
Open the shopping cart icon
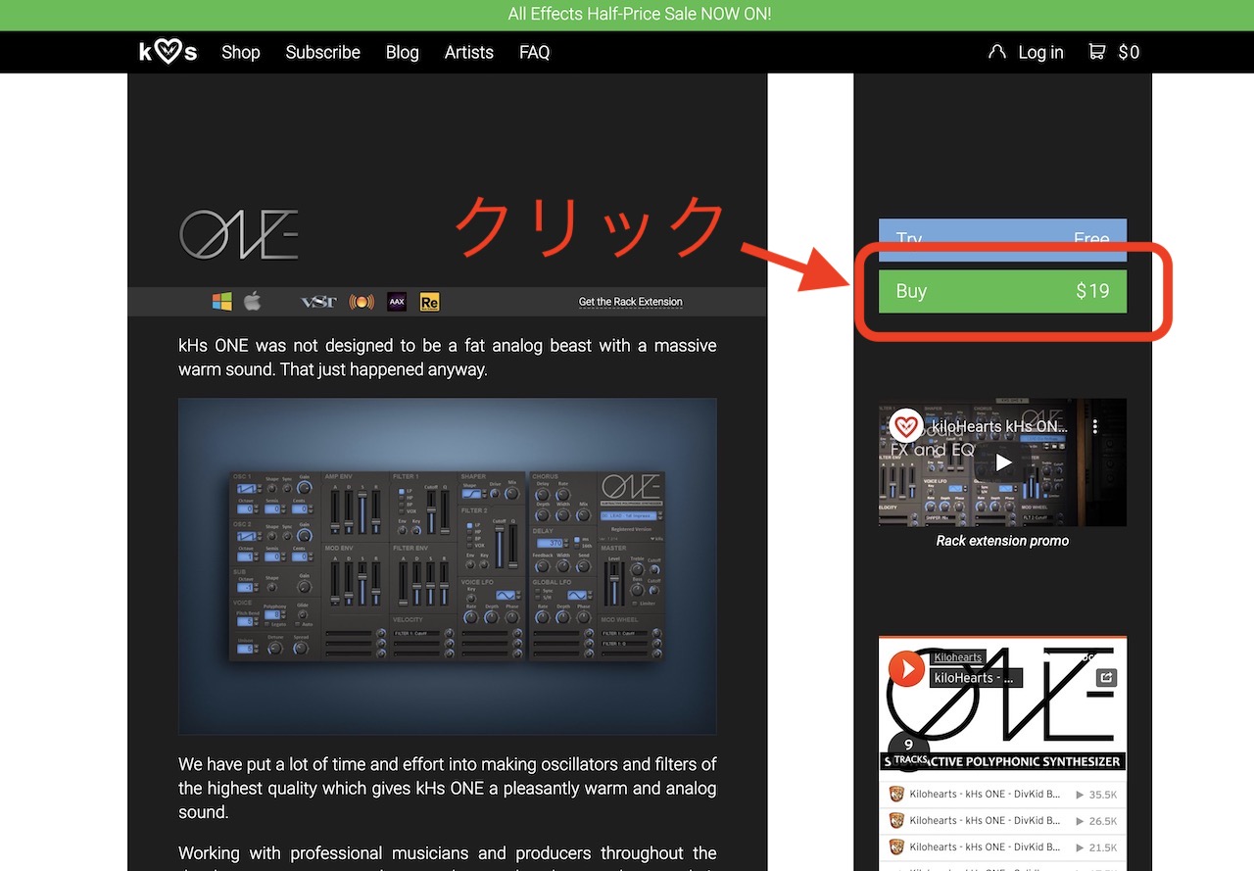[1097, 52]
